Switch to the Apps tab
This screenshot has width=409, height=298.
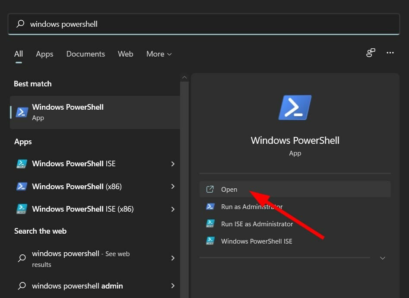coord(44,54)
